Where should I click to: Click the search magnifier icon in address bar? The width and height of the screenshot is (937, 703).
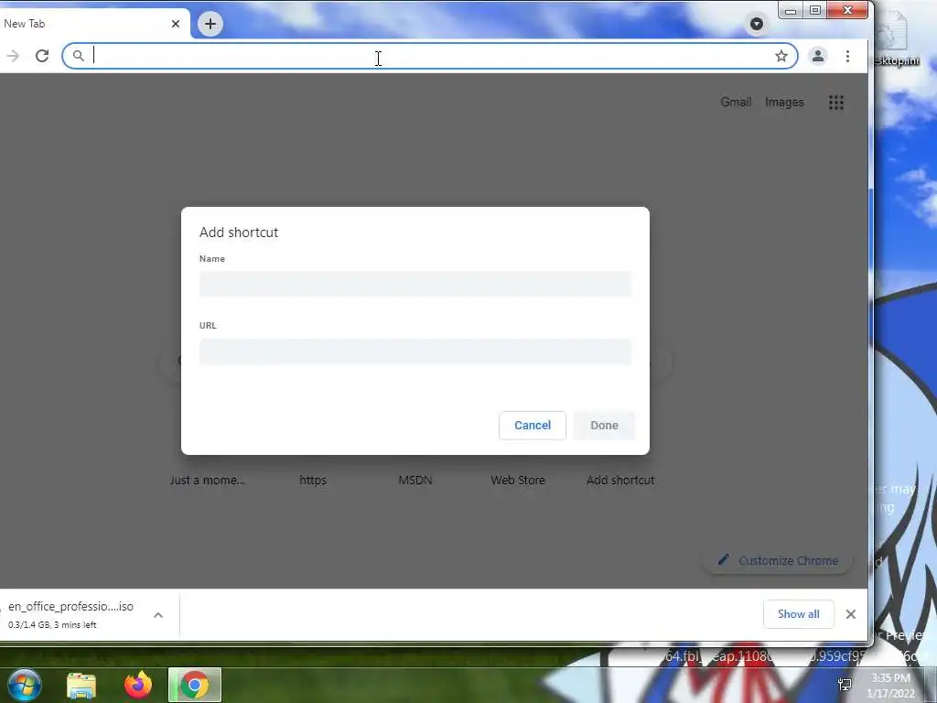coord(79,56)
